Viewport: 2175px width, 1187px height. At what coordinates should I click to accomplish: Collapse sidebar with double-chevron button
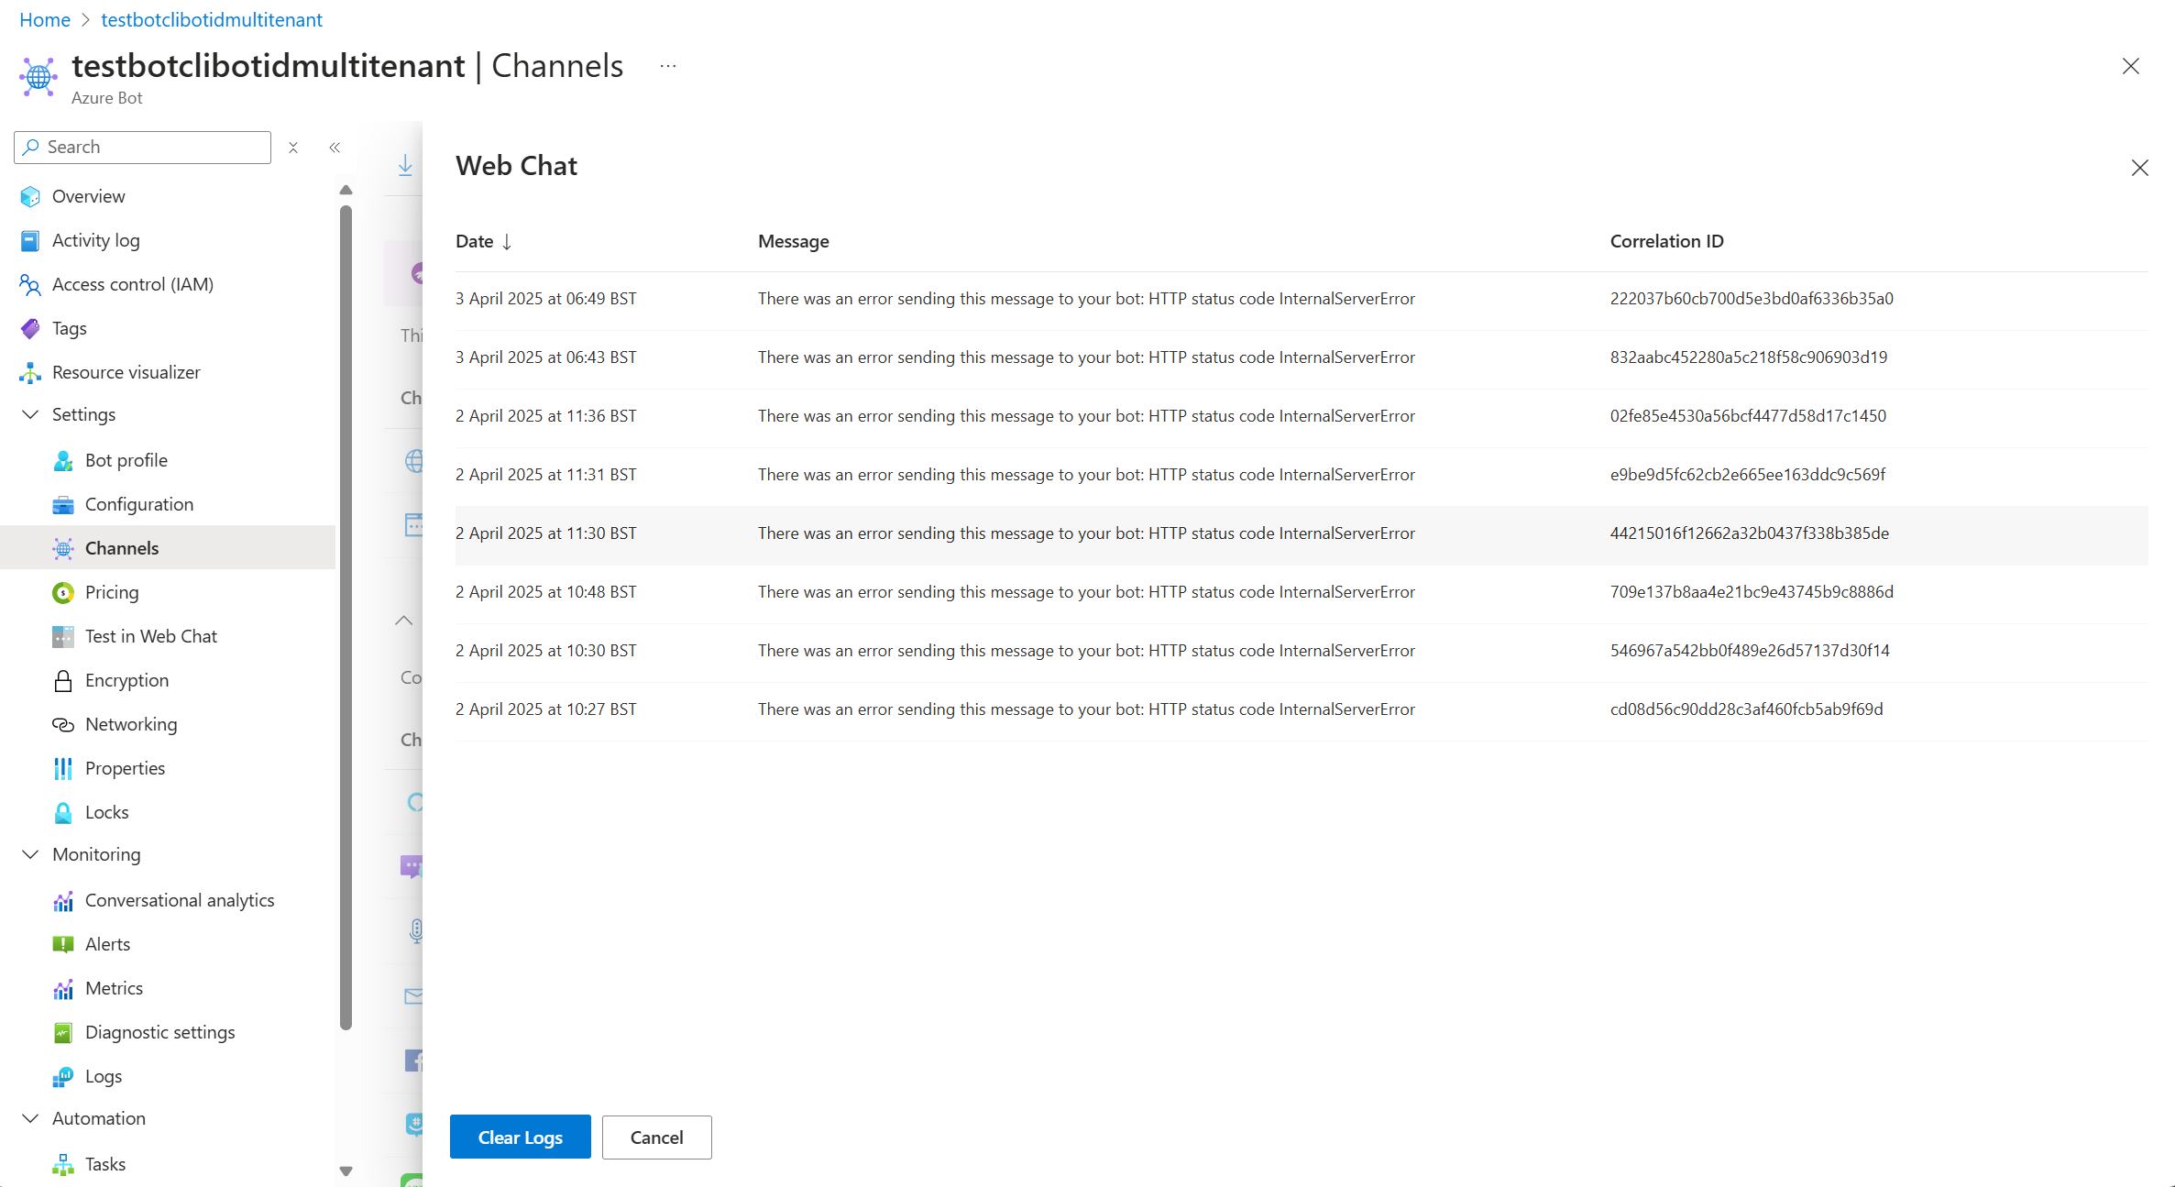pos(335,148)
